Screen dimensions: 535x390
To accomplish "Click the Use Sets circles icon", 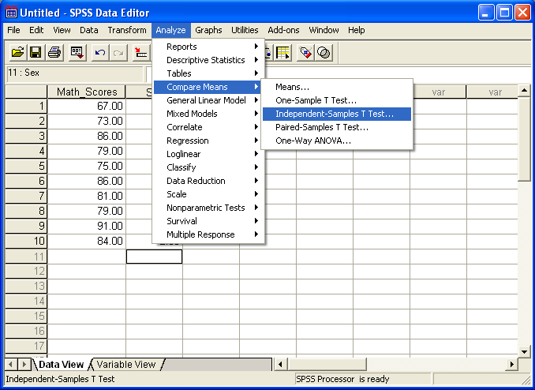I will click(x=324, y=53).
